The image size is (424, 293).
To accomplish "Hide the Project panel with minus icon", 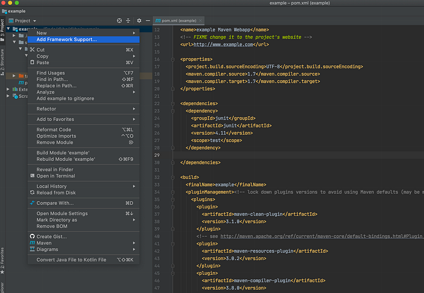I will click(147, 21).
